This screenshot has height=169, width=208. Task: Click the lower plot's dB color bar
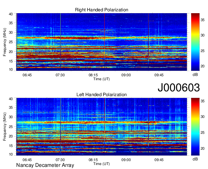click(x=195, y=127)
